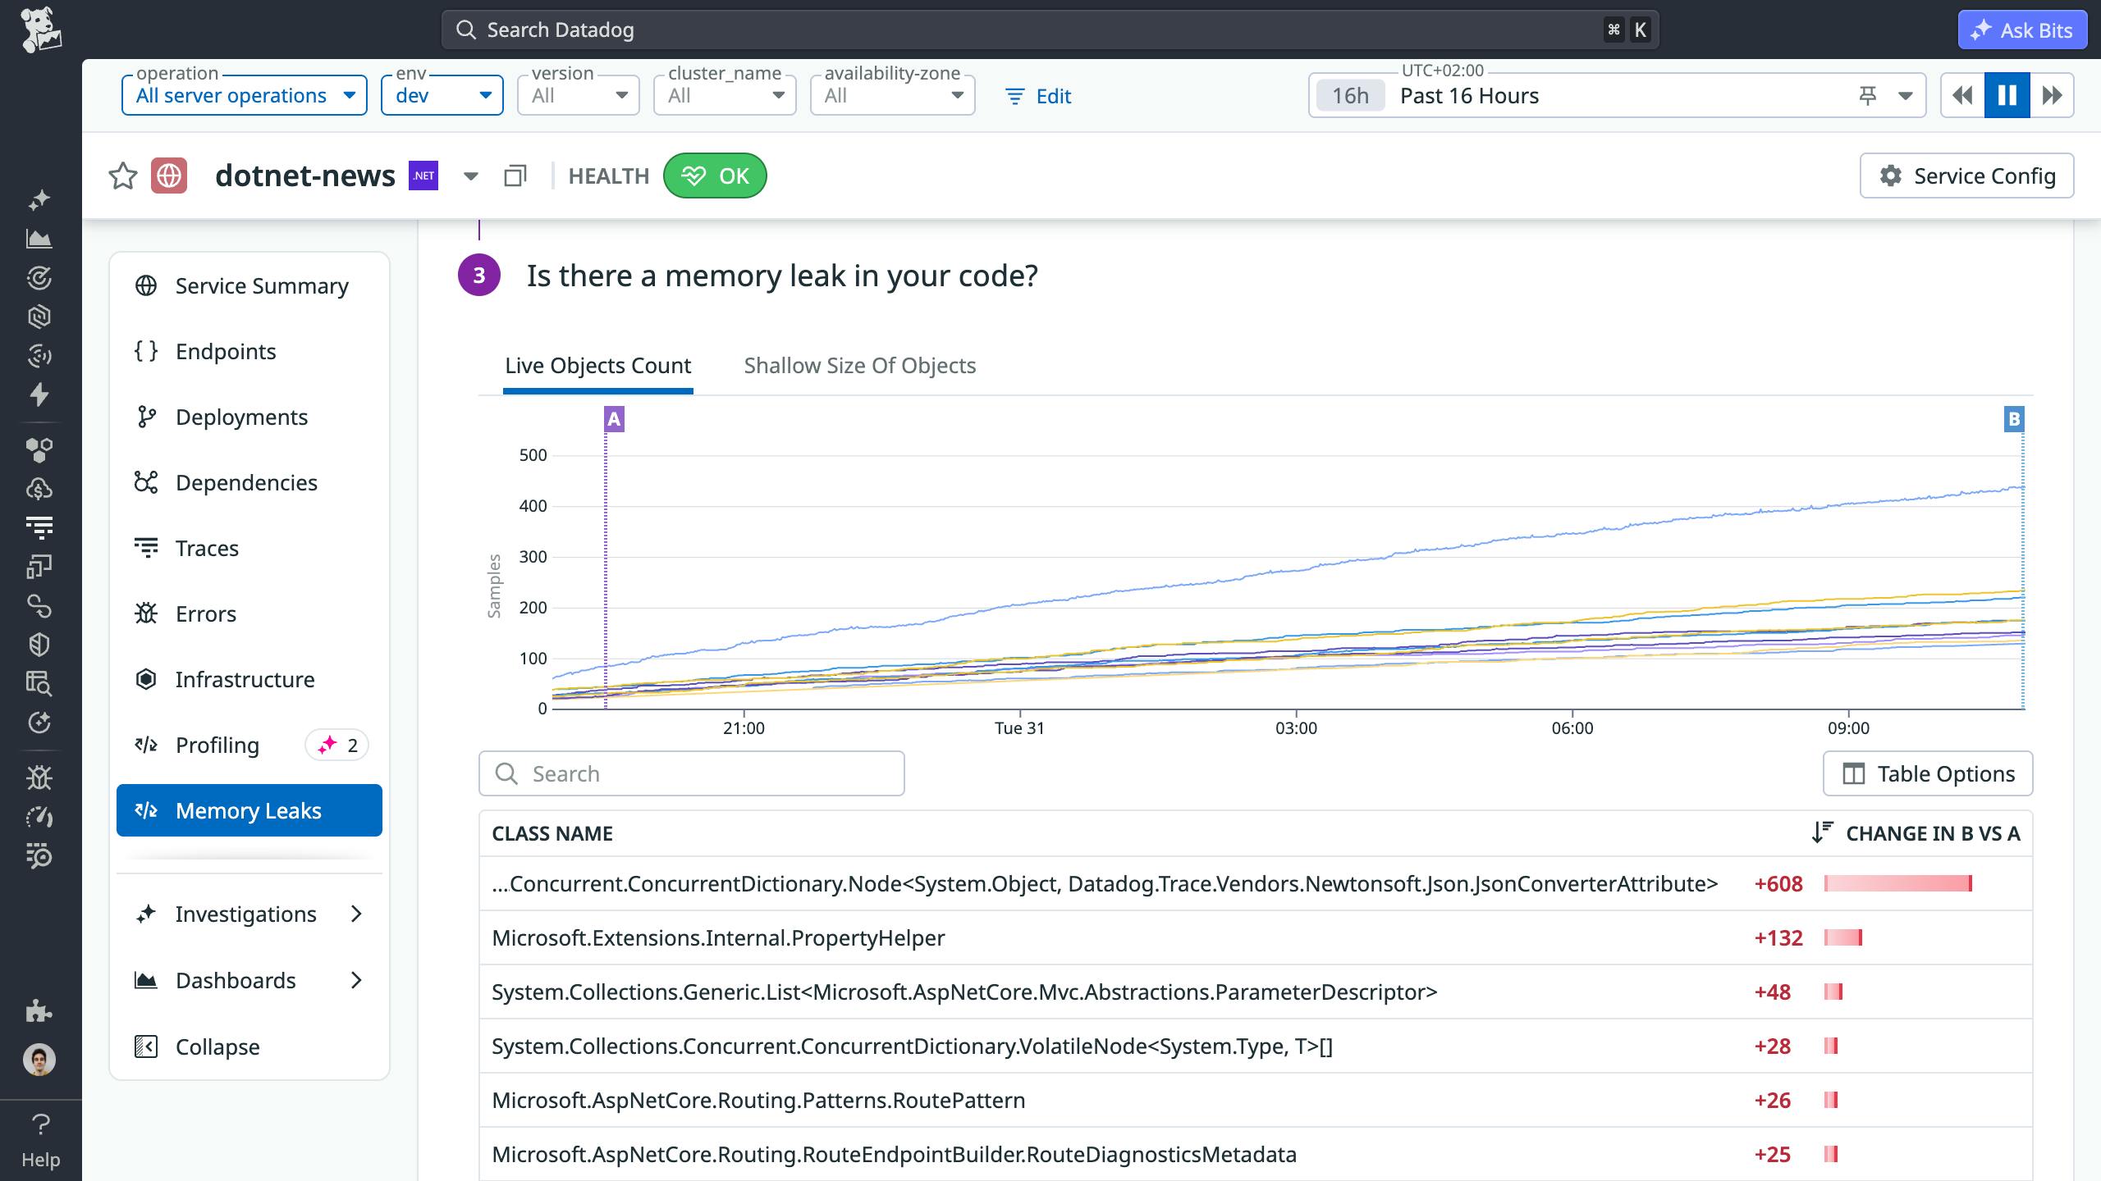Expand the Investigations section chevron
The height and width of the screenshot is (1181, 2101).
pyautogui.click(x=357, y=914)
